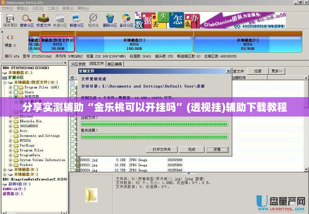Click the 详情 button in copy dialog
Screen dimensions: 309x214
(217, 150)
